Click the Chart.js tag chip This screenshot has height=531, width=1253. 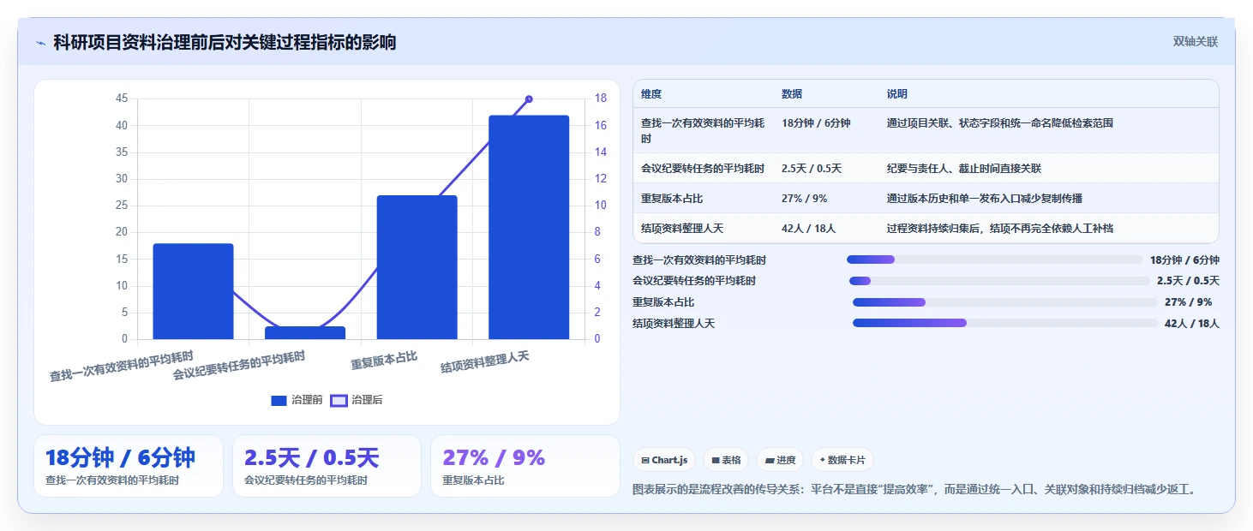(x=664, y=460)
